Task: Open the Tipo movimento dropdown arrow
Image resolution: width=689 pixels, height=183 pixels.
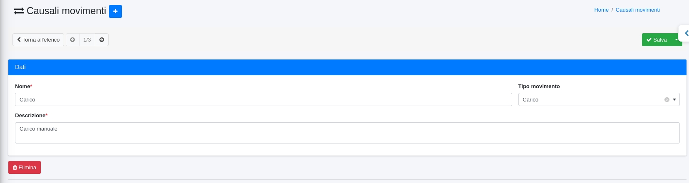Action: [x=674, y=100]
